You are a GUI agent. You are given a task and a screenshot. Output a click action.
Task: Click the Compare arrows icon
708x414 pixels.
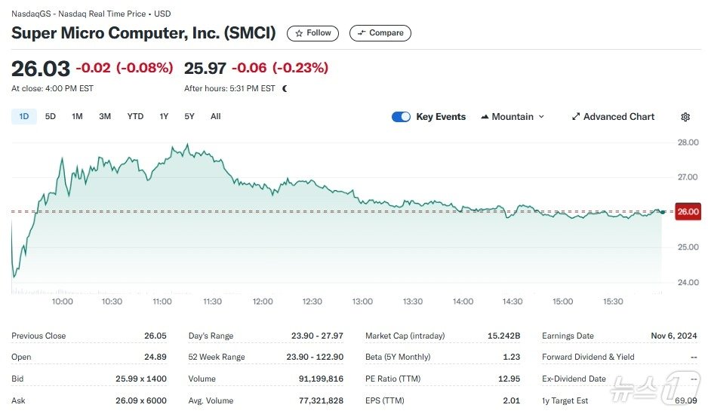tap(362, 33)
